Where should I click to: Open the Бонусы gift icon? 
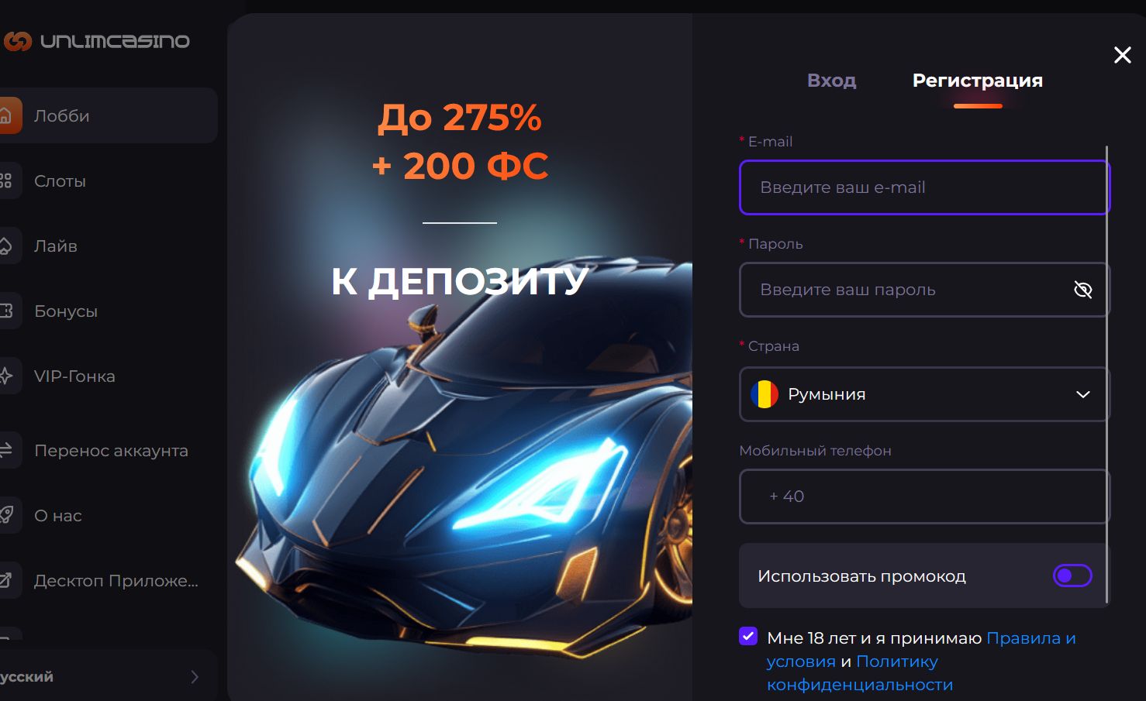7,311
